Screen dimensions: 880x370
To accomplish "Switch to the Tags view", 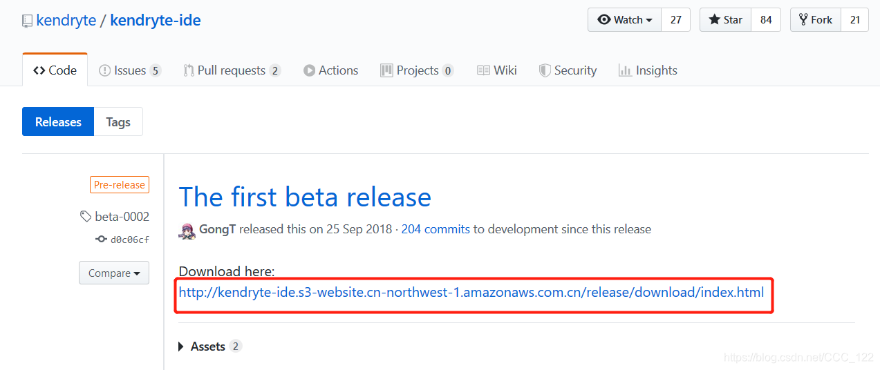I will click(118, 121).
